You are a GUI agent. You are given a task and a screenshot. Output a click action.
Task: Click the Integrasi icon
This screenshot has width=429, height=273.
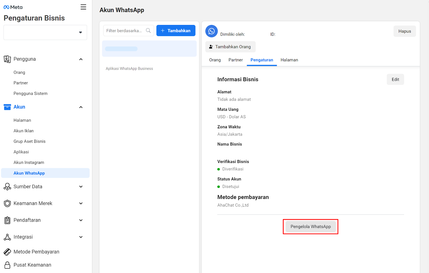7,237
